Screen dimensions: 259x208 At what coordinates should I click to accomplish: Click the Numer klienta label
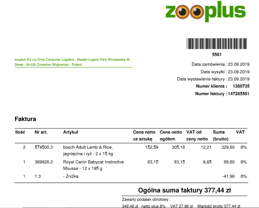[212, 86]
